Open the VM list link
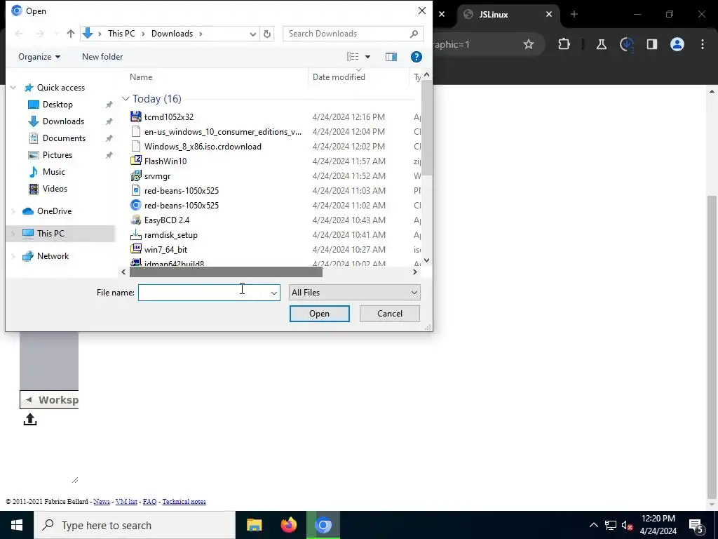Image resolution: width=718 pixels, height=539 pixels. (x=126, y=501)
